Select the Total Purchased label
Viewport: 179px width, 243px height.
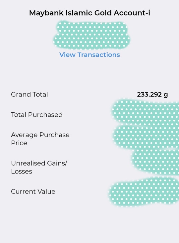coord(37,115)
